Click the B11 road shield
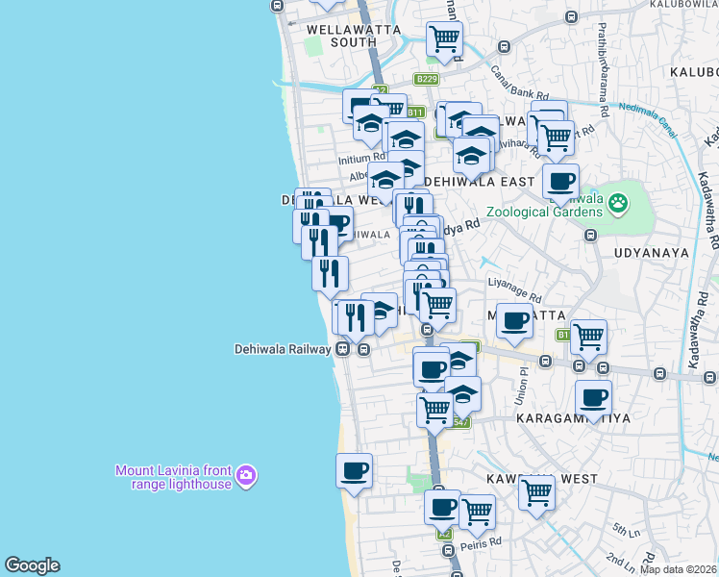 click(415, 113)
